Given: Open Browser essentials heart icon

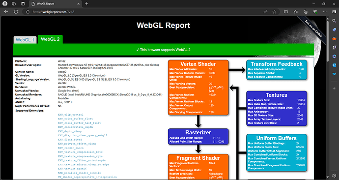Looking at the screenshot, I should (x=315, y=12).
